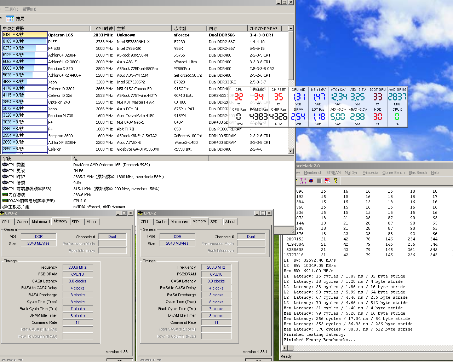Image resolution: width=453 pixels, height=362 pixels.
Task: Open the 帮助(H) menu
Action: 29,9
